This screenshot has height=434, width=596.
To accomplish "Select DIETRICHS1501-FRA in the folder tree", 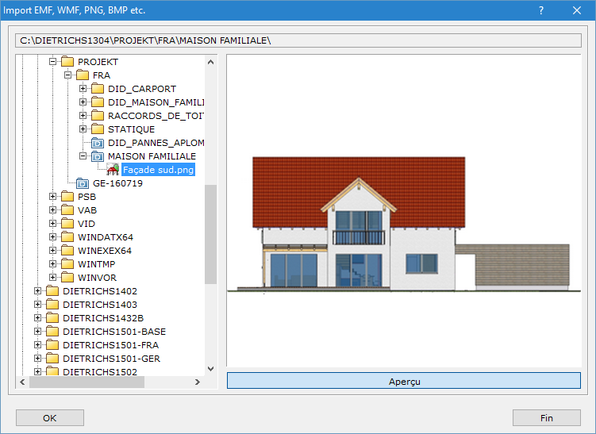I will [x=110, y=345].
